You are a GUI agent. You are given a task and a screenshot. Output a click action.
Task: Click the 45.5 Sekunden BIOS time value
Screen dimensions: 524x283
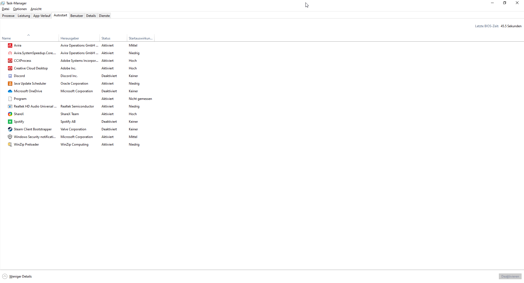click(511, 26)
